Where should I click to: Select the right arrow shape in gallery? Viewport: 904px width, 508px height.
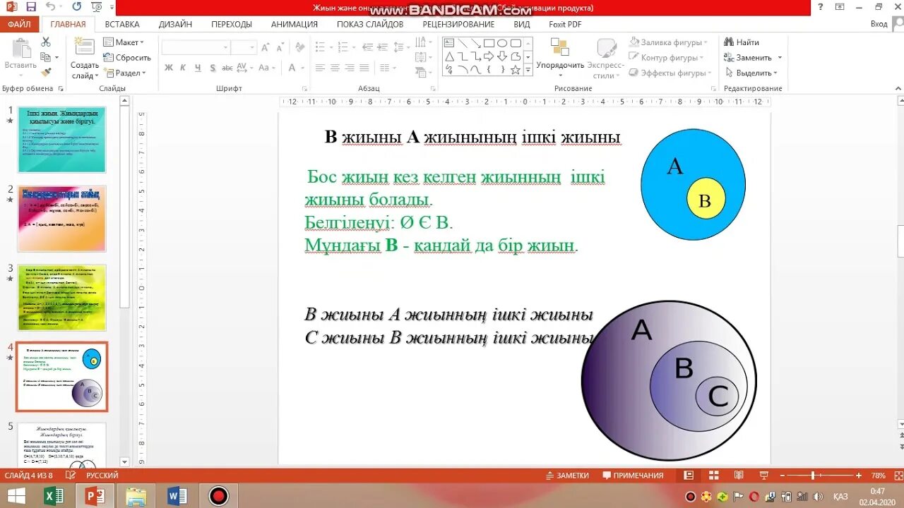(489, 56)
